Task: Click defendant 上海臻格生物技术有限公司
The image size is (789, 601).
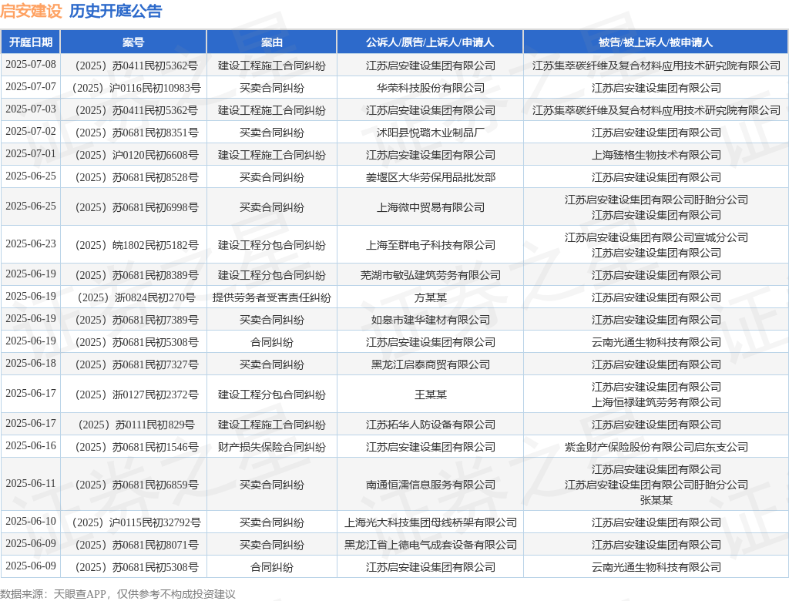Action: (656, 155)
